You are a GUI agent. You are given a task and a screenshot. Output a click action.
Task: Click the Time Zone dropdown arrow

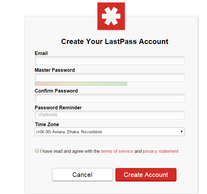pos(182,132)
